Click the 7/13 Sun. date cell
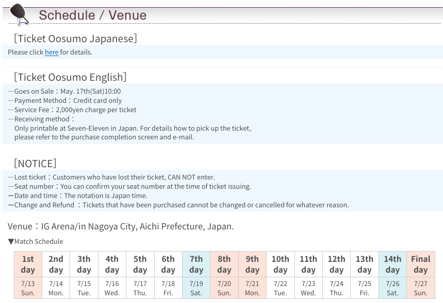Screen dimensions: 443x303 coord(28,288)
